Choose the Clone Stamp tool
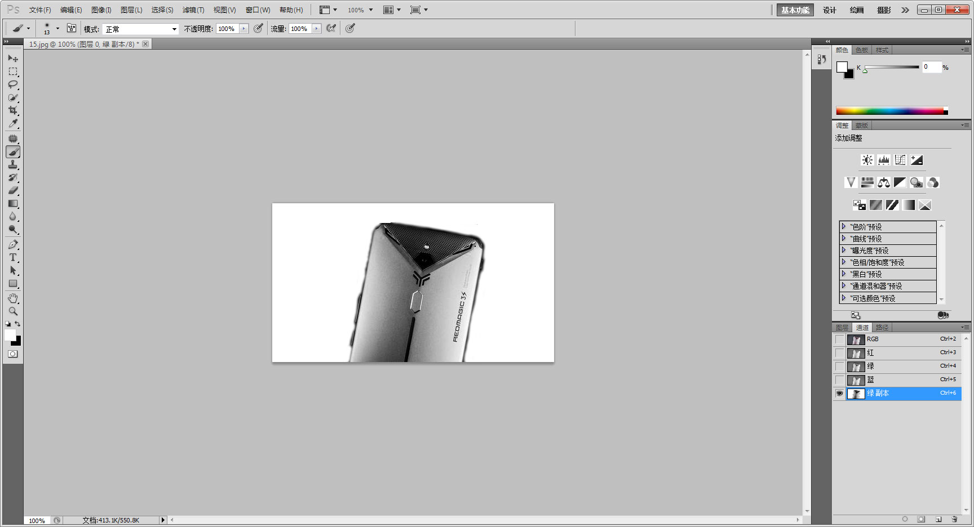Viewport: 974px width, 527px height. pos(12,165)
